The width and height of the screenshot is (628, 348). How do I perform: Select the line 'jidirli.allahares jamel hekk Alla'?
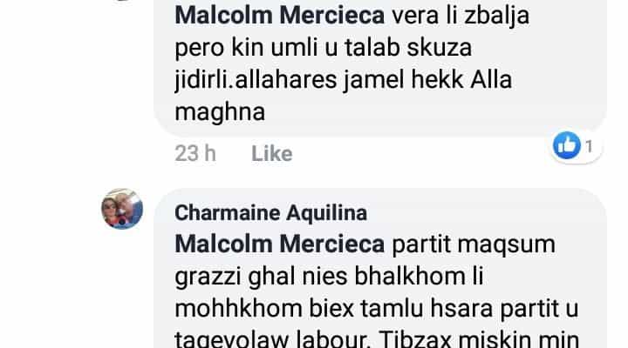[344, 80]
